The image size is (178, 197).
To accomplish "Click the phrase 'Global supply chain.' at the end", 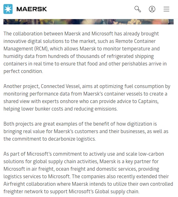I will pos(117,191).
